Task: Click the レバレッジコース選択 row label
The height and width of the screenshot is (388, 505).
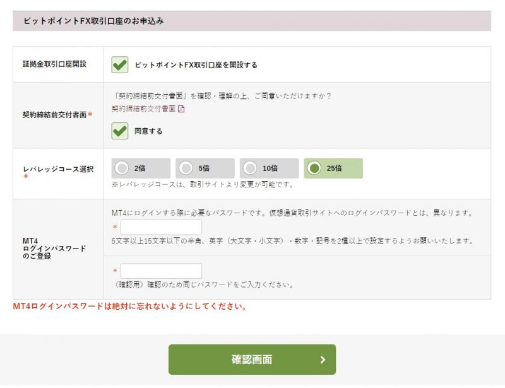Action: tap(58, 169)
